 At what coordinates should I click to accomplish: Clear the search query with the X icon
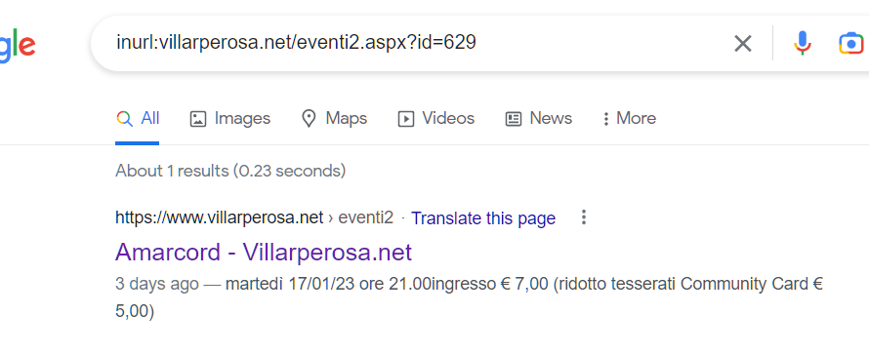[743, 43]
